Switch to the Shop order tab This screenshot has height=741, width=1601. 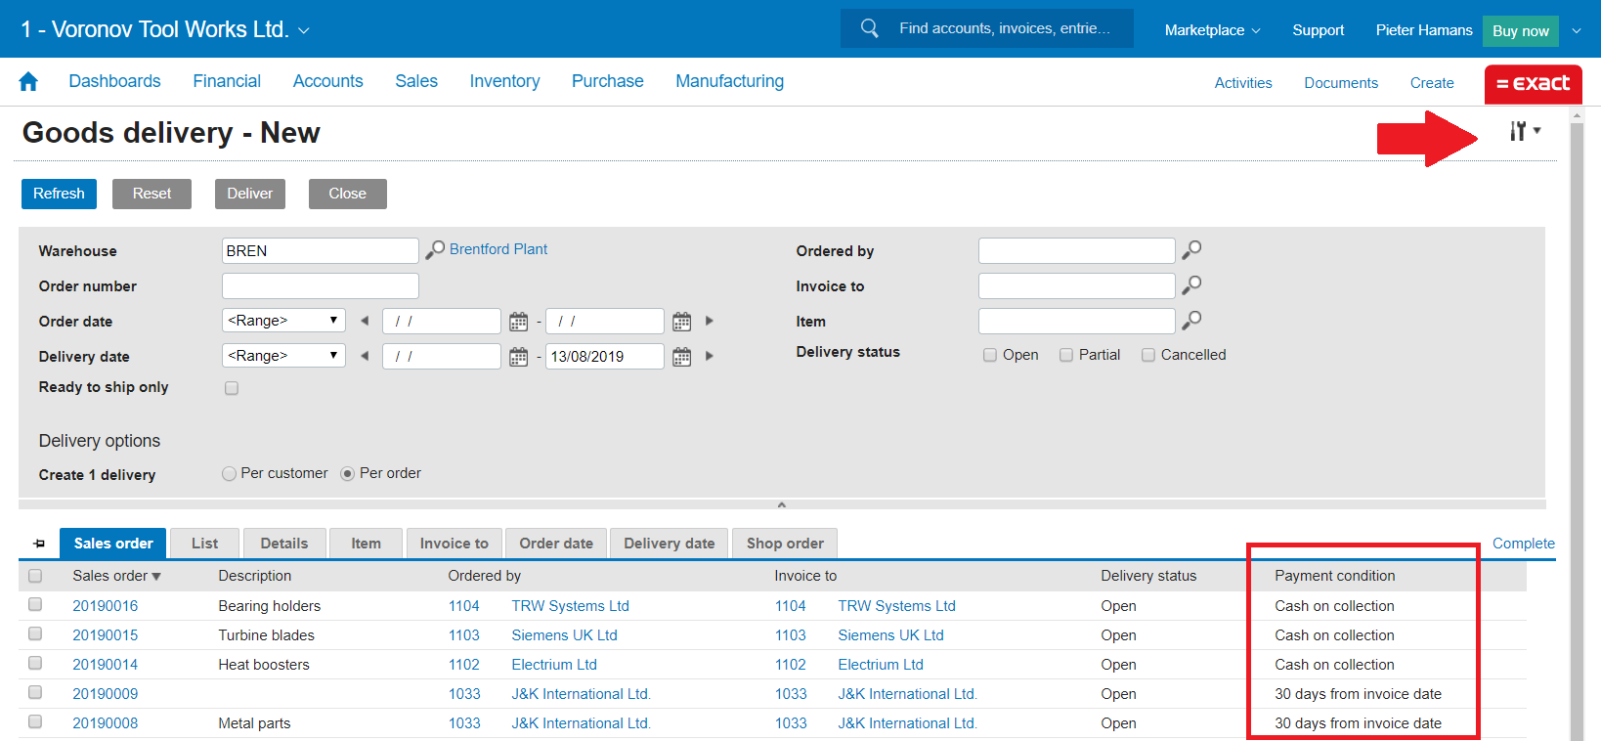[x=785, y=544]
